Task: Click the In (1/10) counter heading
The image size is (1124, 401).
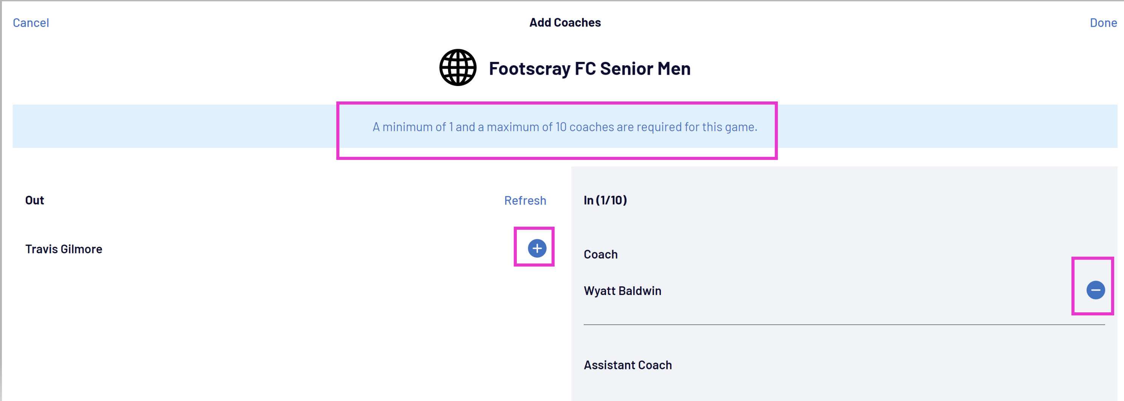Action: coord(605,201)
